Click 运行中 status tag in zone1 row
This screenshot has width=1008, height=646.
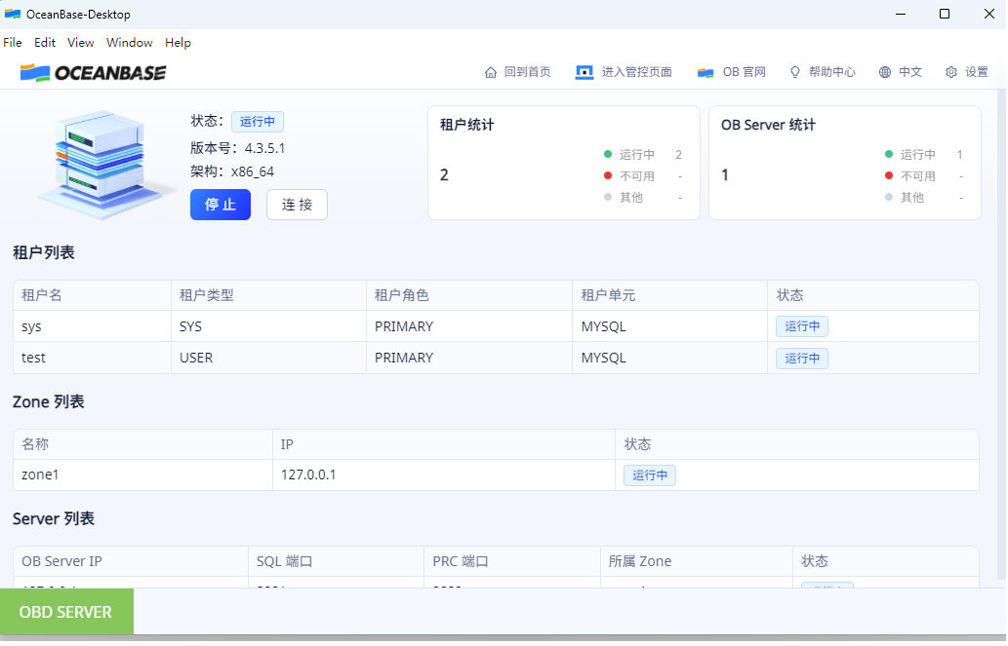[x=649, y=475]
